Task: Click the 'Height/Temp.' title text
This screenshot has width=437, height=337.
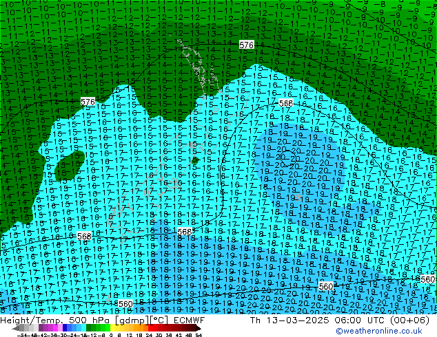Action: (31, 320)
